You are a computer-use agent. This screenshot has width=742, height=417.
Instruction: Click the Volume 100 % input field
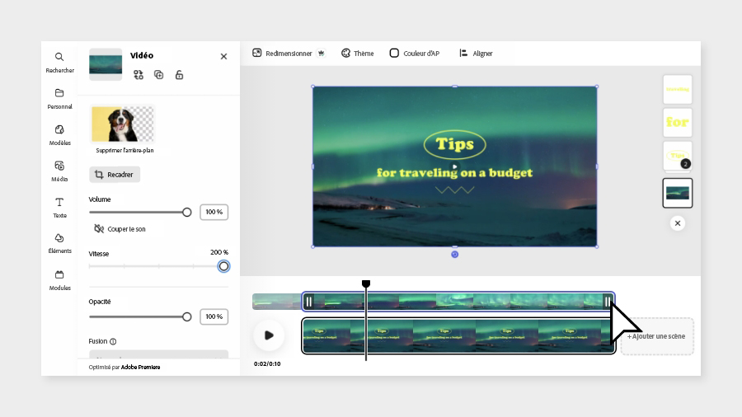click(x=214, y=212)
